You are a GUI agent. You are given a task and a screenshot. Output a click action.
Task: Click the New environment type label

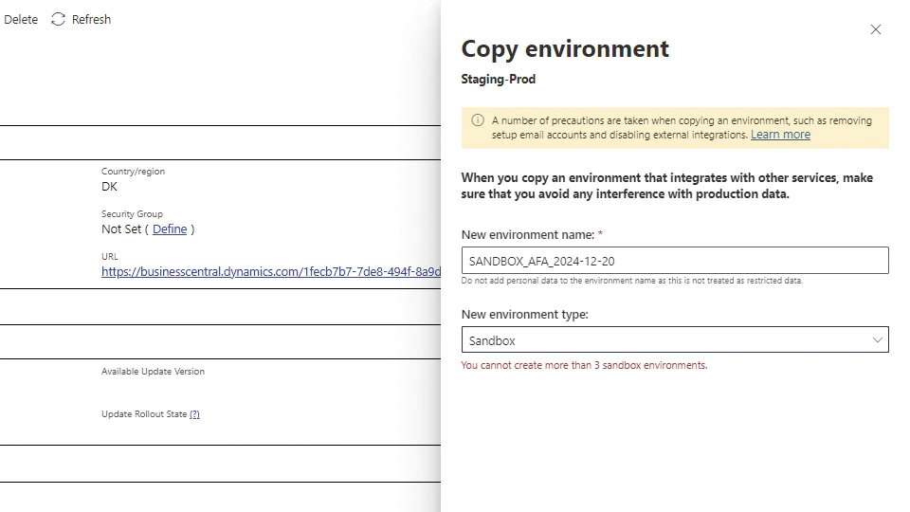click(x=524, y=314)
